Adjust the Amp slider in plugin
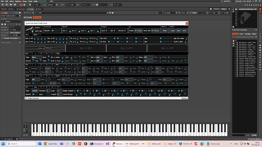The height and width of the screenshot is (147, 262). [161, 38]
